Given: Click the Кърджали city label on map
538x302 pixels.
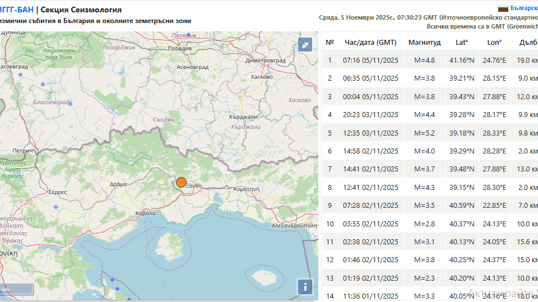Looking at the screenshot, I should coord(243,117).
